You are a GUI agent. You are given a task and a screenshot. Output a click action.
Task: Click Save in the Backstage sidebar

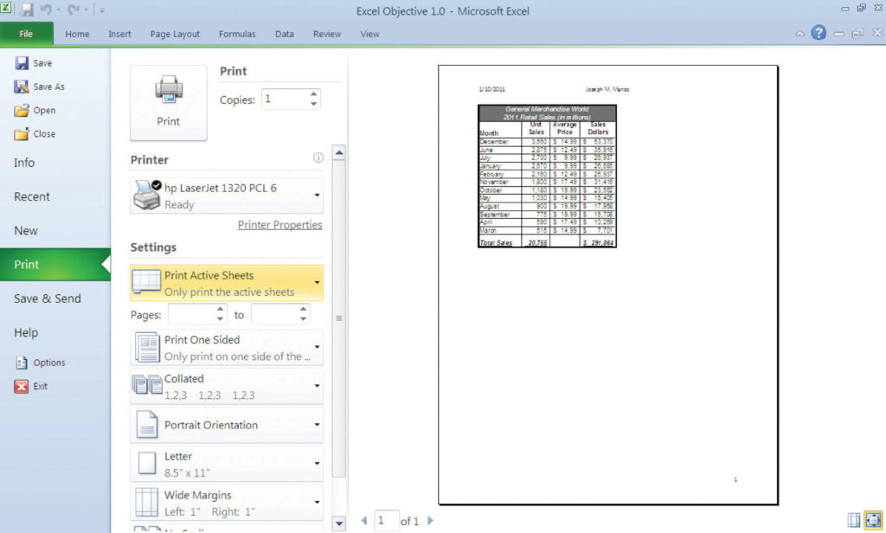pyautogui.click(x=34, y=63)
